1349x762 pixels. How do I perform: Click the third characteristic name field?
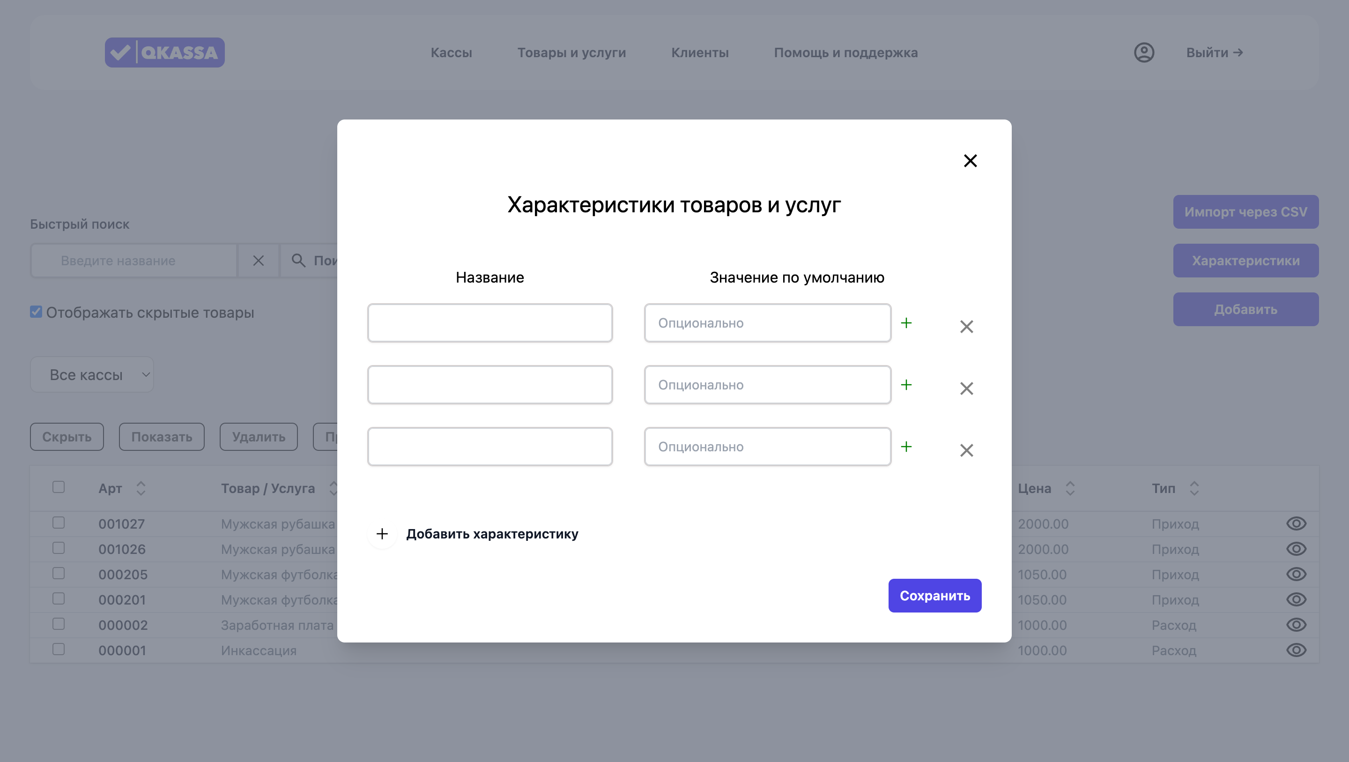click(489, 447)
